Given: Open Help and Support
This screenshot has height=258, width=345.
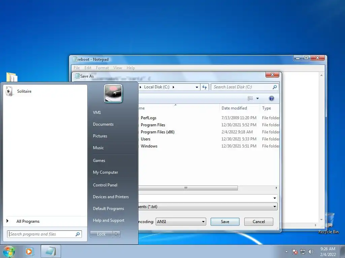Looking at the screenshot, I should (108, 220).
